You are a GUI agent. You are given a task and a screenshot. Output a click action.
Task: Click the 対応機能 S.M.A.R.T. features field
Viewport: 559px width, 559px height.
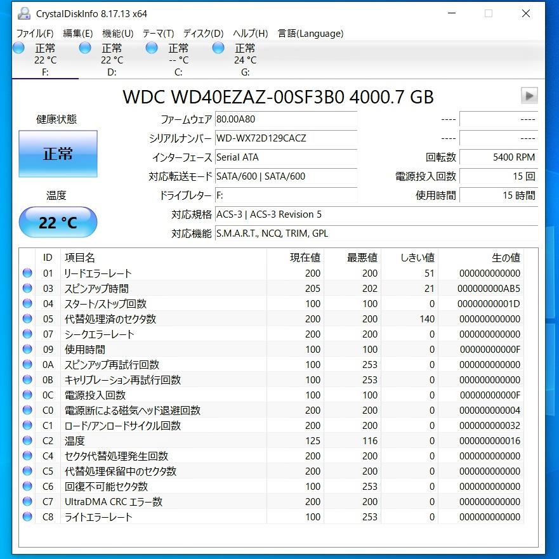click(376, 233)
